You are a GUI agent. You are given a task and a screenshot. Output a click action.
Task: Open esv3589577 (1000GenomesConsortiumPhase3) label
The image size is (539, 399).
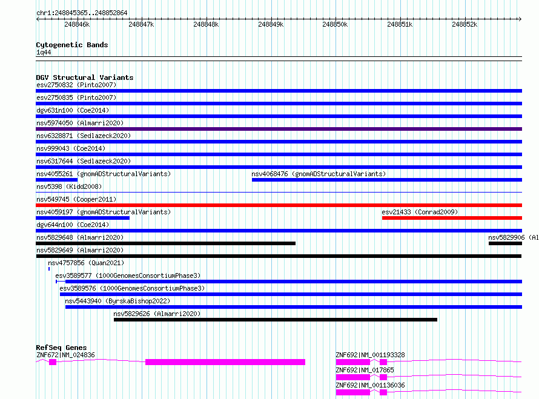(128, 275)
